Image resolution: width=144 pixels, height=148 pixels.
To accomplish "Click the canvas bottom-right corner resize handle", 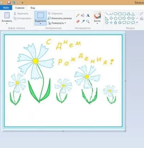I will coord(125,131).
